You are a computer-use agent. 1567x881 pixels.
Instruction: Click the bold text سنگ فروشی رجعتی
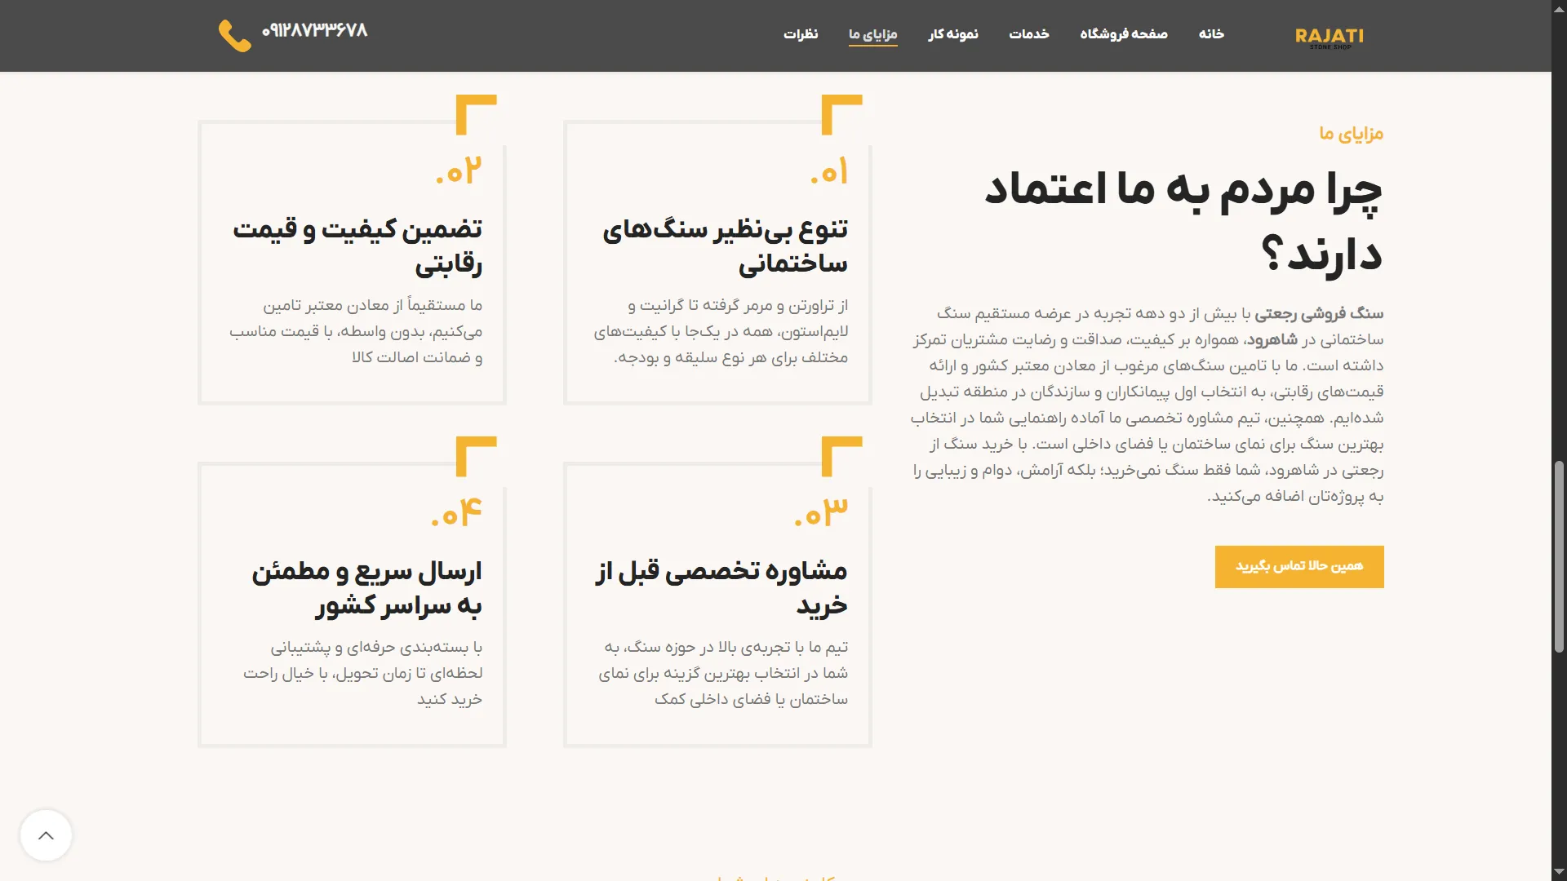coord(1319,313)
